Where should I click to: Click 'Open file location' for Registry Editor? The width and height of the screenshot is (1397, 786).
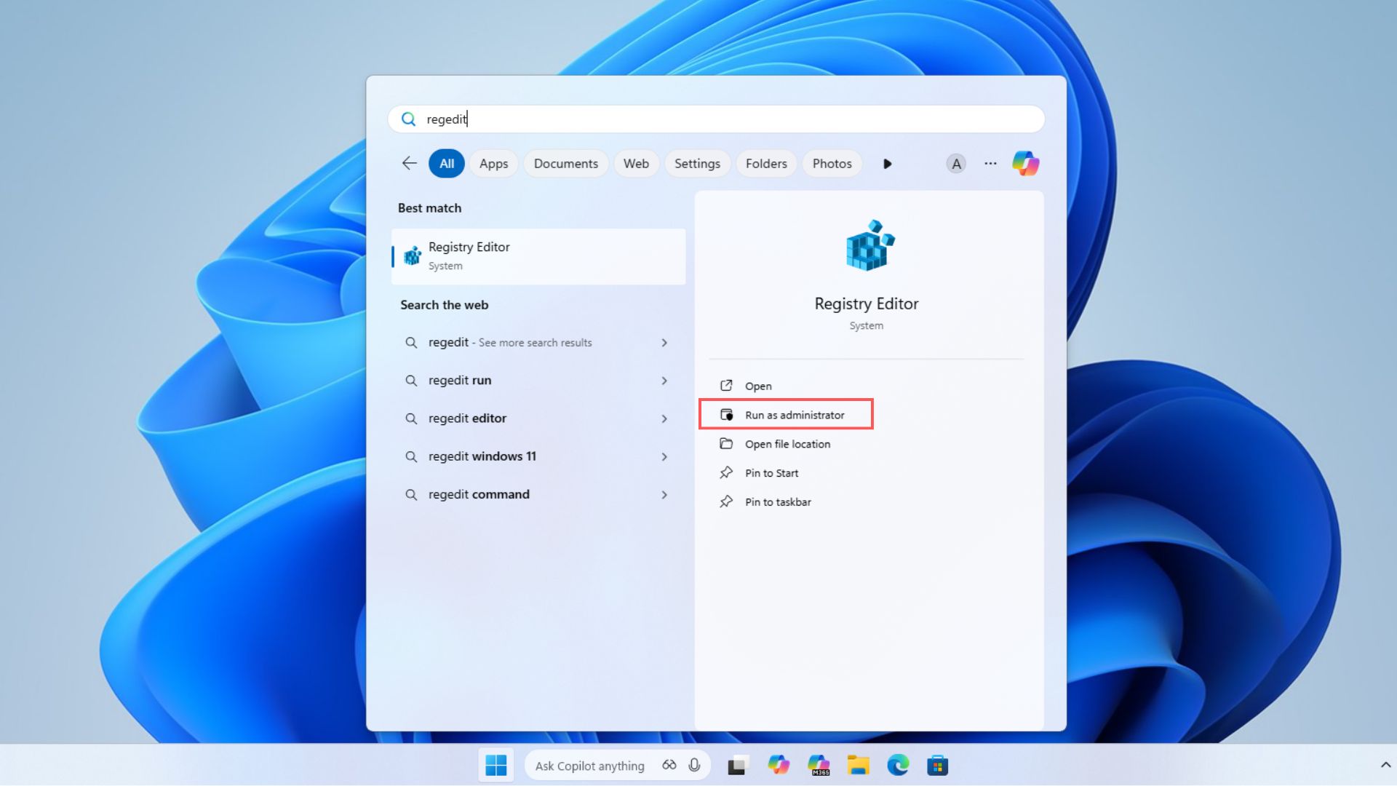(787, 443)
